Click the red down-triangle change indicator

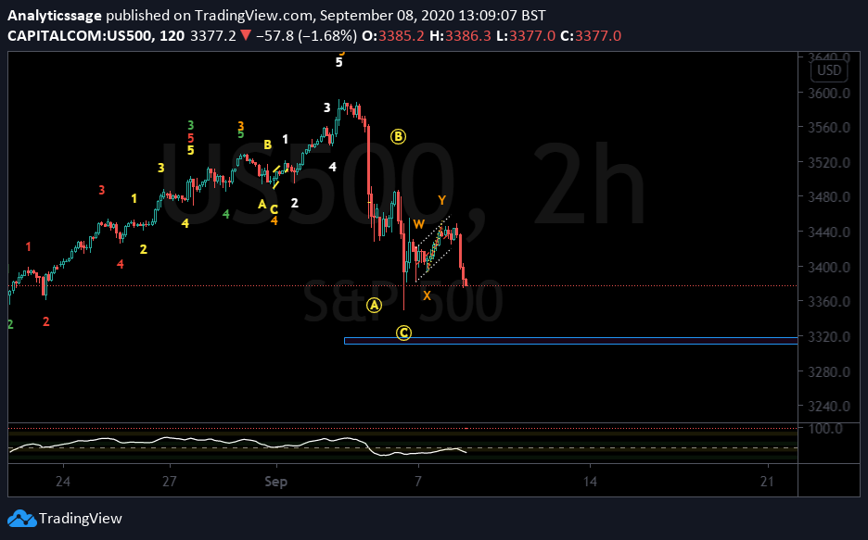[246, 36]
